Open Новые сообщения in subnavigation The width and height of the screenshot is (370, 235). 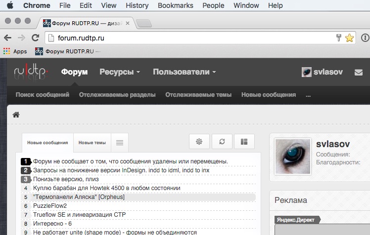[x=269, y=95]
